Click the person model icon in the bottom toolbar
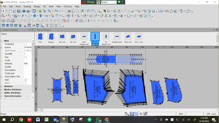 click(25, 25)
